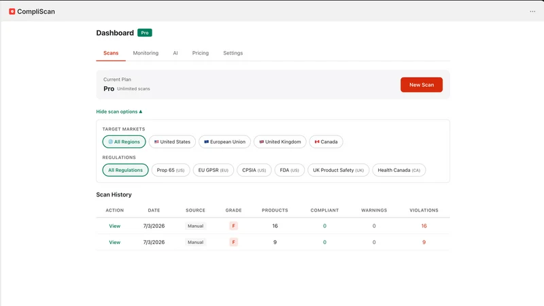Viewport: 544px width, 306px height.
Task: Select All Regions target market
Action: click(x=124, y=141)
